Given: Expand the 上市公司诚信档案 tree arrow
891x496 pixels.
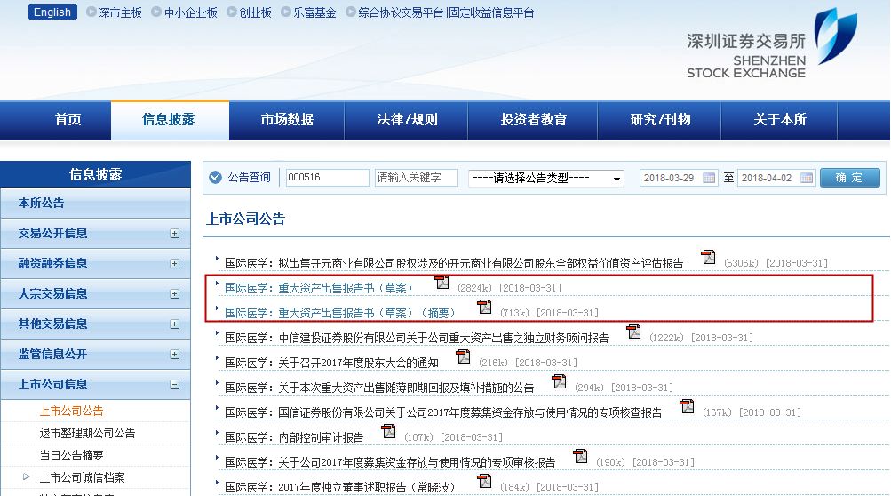Looking at the screenshot, I should [26, 476].
